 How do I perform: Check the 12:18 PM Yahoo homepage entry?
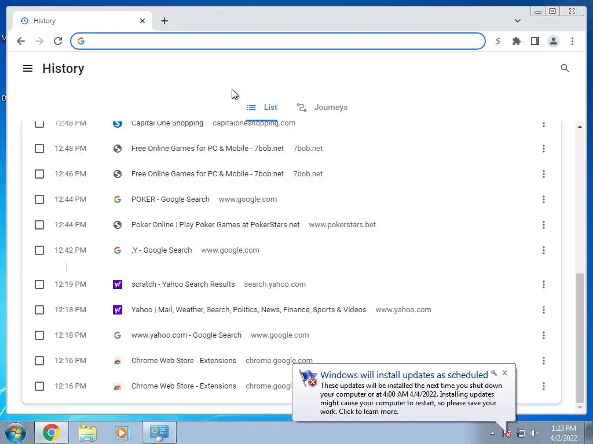(39, 310)
